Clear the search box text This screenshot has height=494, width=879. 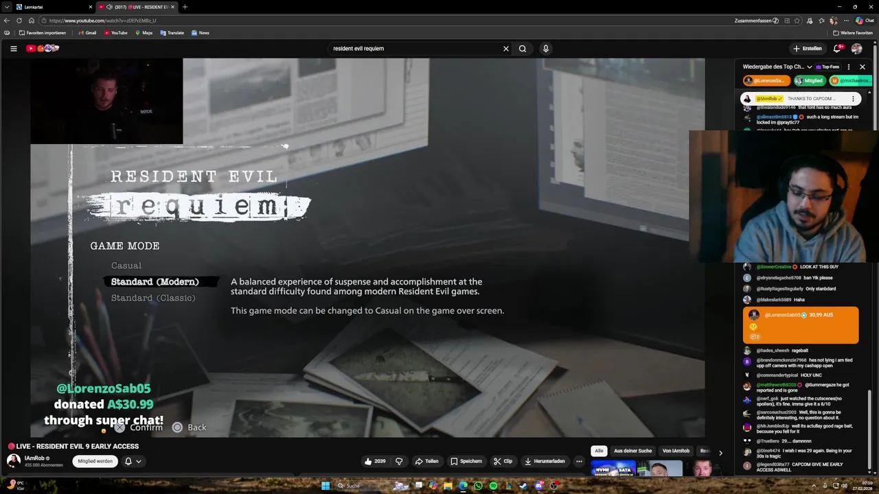[506, 49]
